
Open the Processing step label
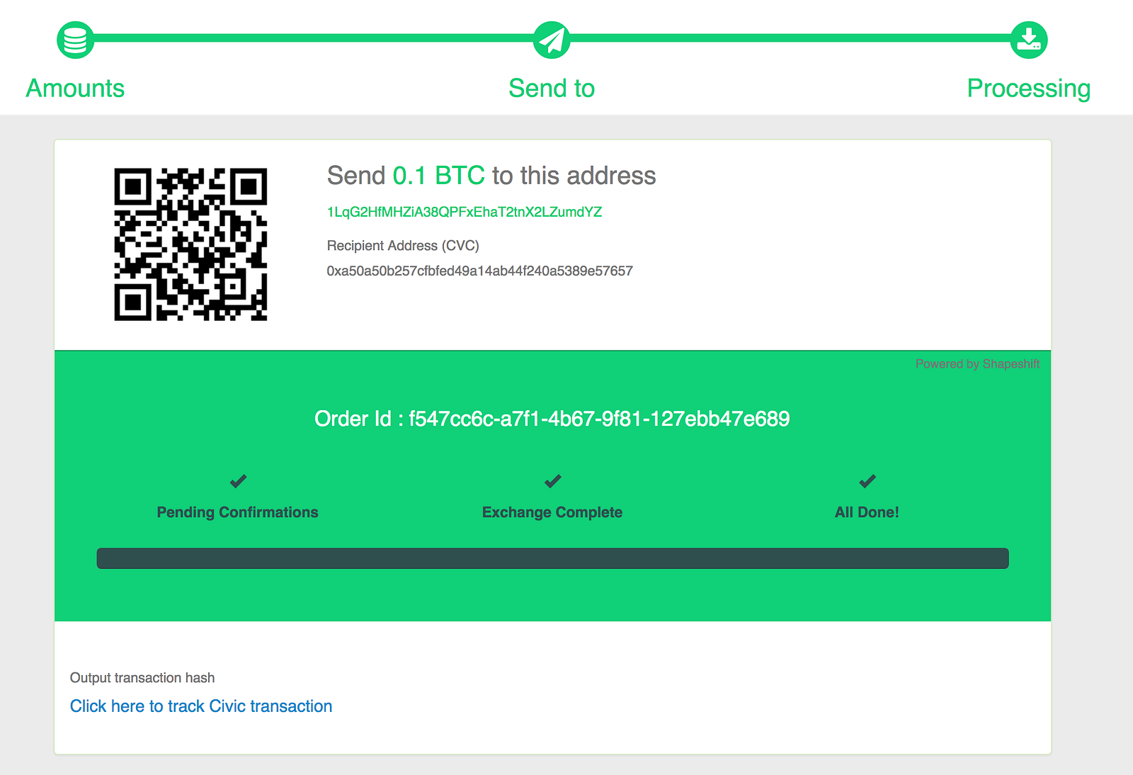pos(1029,89)
